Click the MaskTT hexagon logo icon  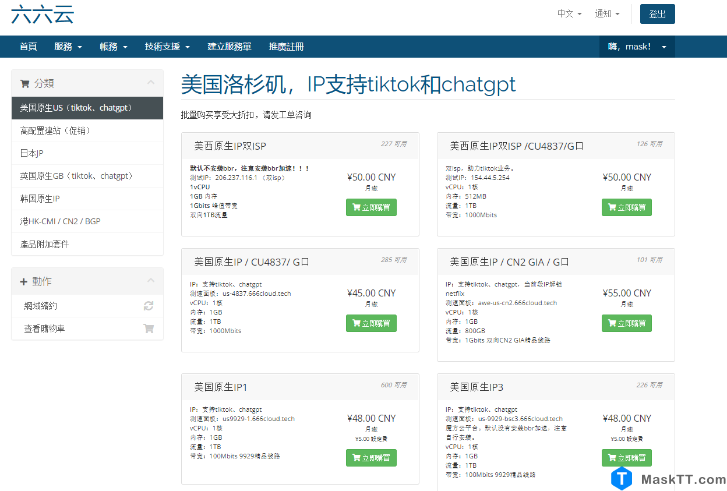coord(622,479)
